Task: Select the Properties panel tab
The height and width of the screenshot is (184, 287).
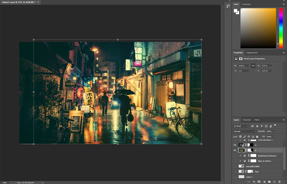Action: (238, 52)
